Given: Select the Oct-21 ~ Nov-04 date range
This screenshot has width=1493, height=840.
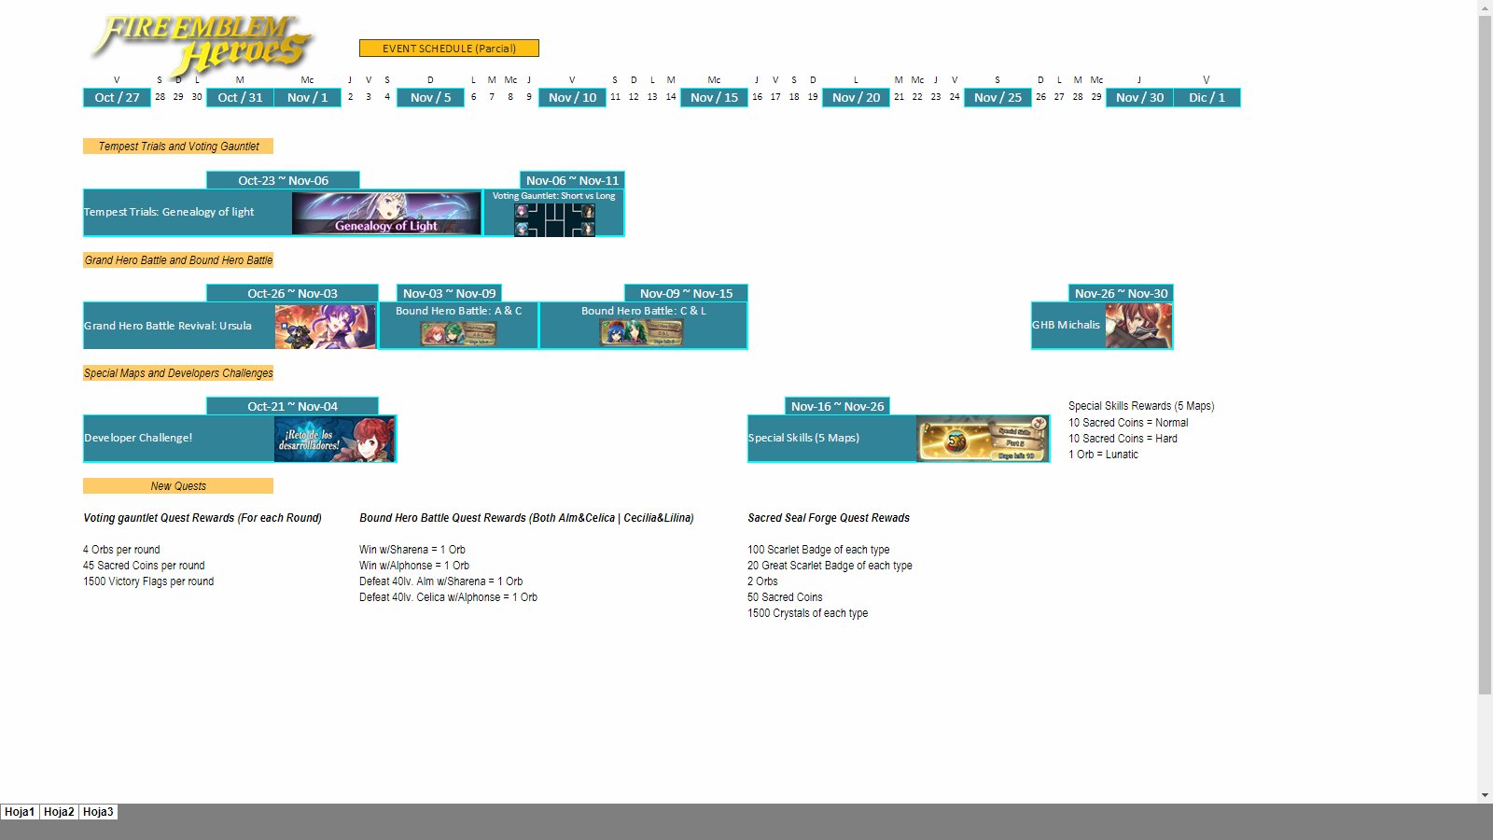Looking at the screenshot, I should point(292,407).
